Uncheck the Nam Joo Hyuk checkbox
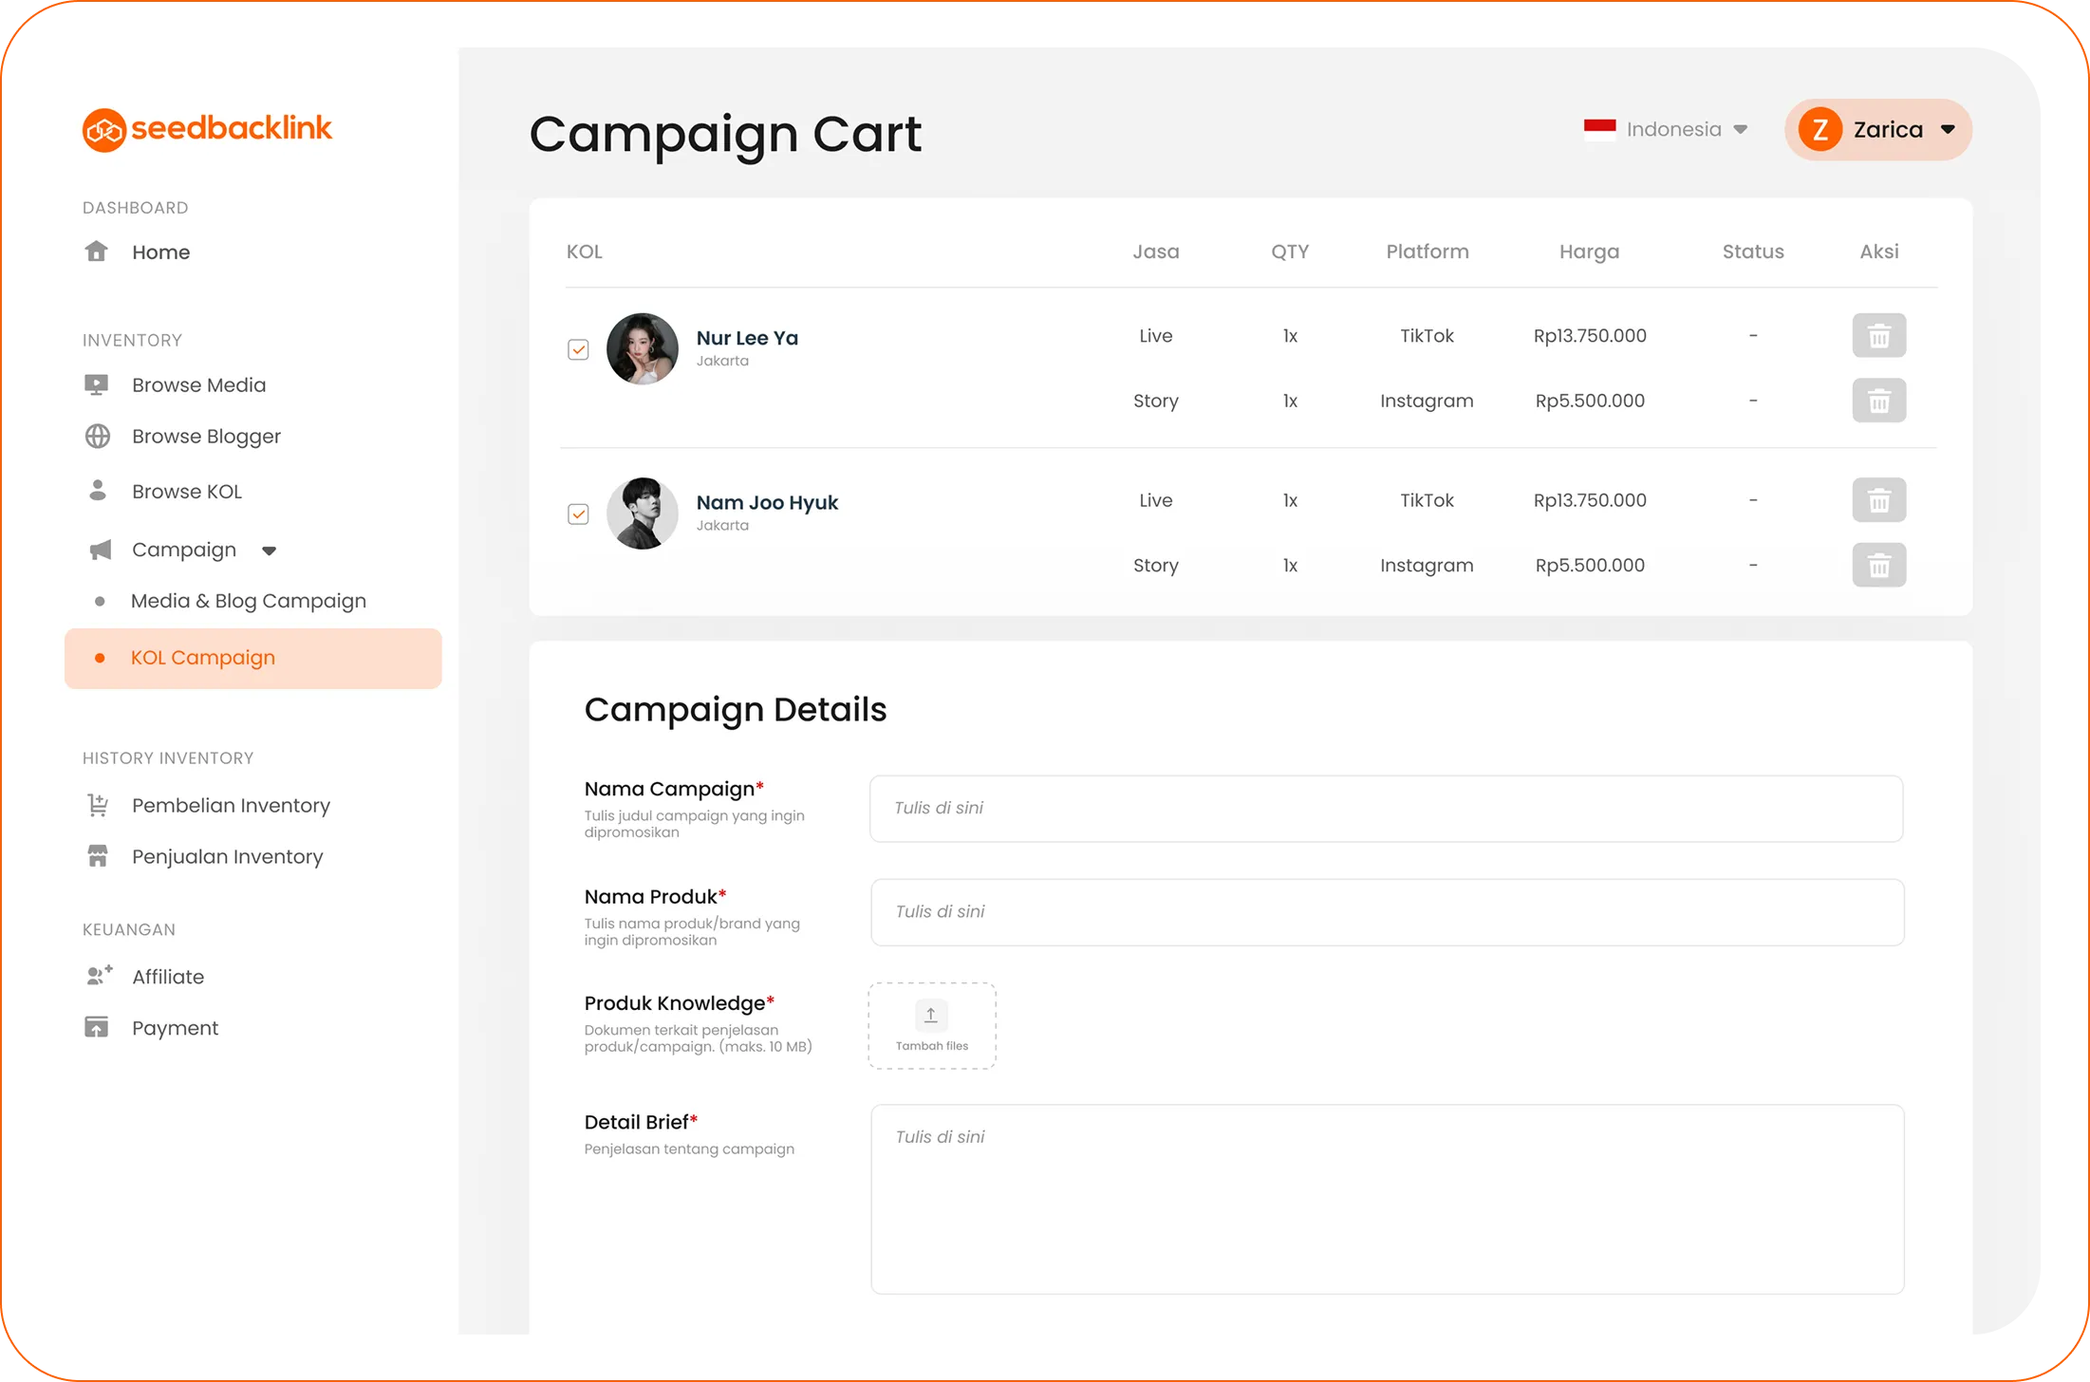Screen dimensions: 2090x1382 tap(578, 514)
